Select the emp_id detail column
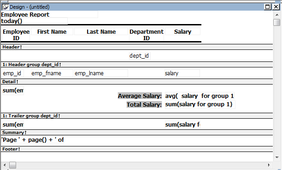This screenshot has height=170, width=282. (x=13, y=73)
